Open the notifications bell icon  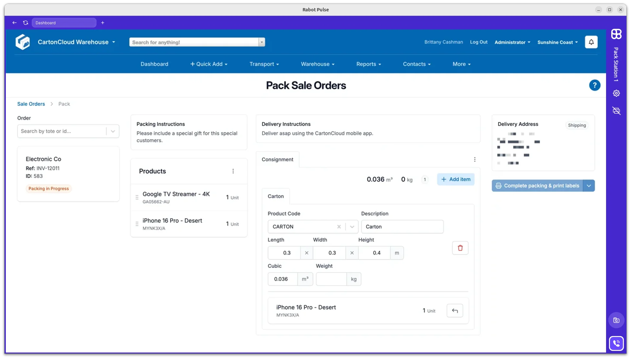pos(591,42)
